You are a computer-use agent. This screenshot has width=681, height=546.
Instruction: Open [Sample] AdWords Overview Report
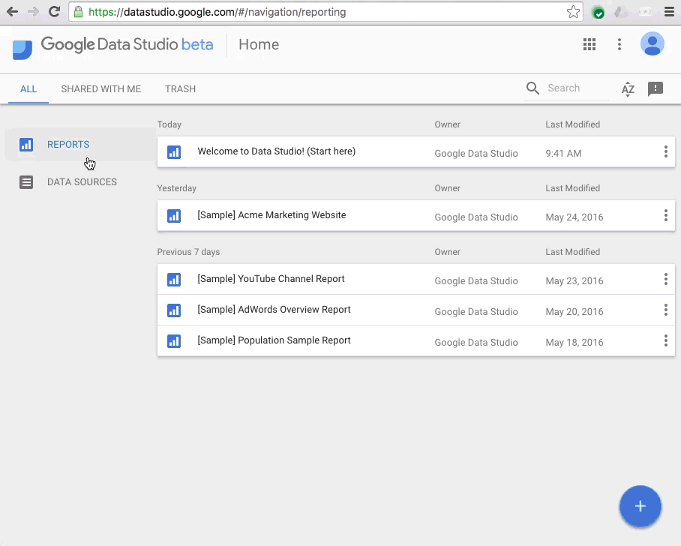[274, 310]
